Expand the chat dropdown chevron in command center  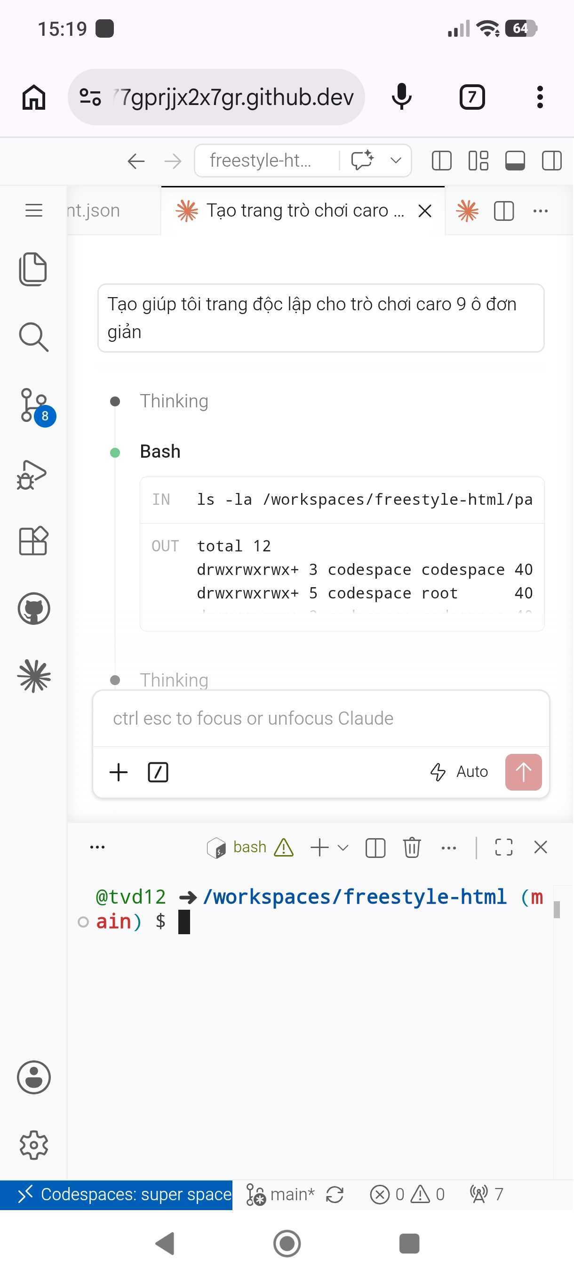point(395,161)
